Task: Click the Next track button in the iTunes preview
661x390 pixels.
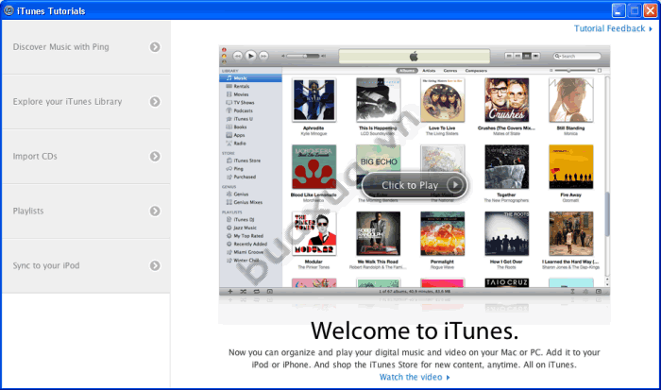Action: tap(263, 56)
